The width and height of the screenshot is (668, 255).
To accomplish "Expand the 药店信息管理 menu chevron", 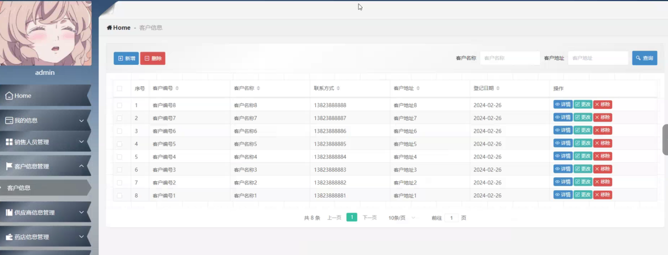I will point(81,237).
